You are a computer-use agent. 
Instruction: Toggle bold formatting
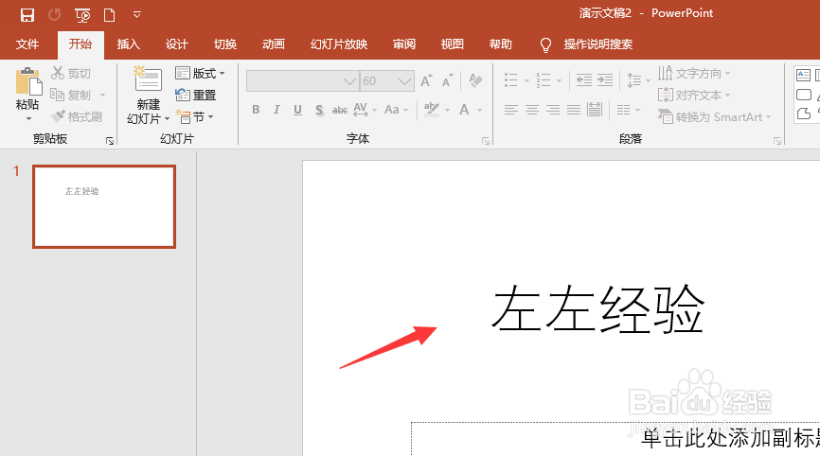point(256,110)
